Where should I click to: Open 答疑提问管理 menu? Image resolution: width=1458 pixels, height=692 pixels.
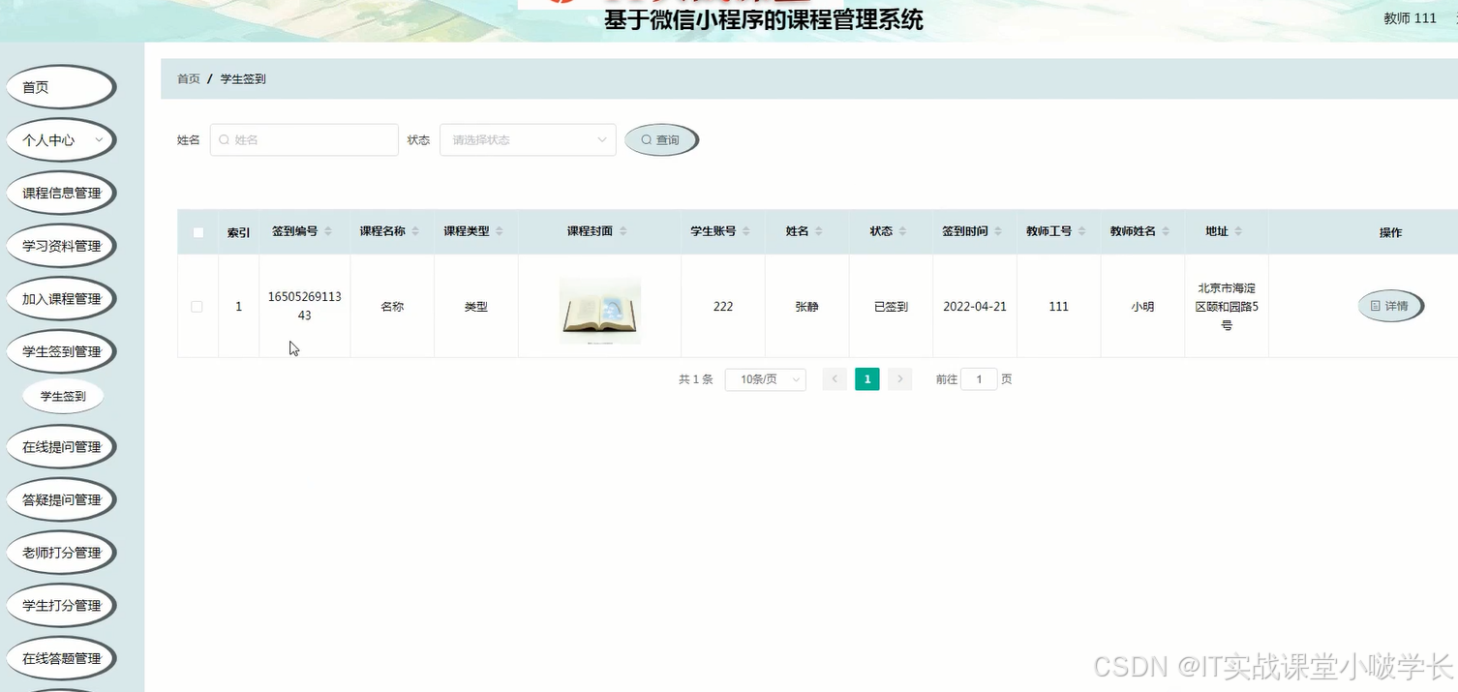pos(61,499)
